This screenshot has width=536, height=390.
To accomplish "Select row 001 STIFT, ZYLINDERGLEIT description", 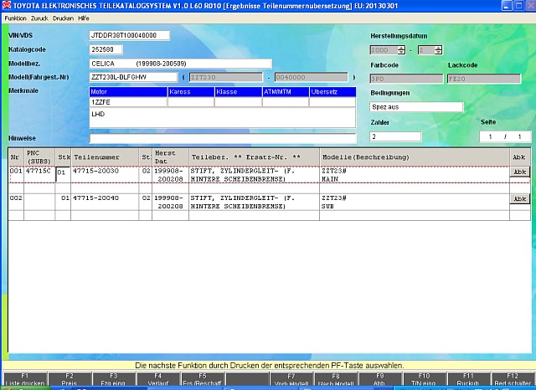I will 254,175.
